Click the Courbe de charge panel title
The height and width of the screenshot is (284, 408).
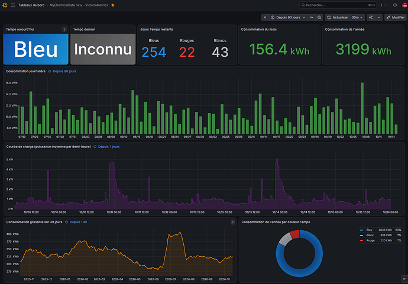click(x=48, y=147)
